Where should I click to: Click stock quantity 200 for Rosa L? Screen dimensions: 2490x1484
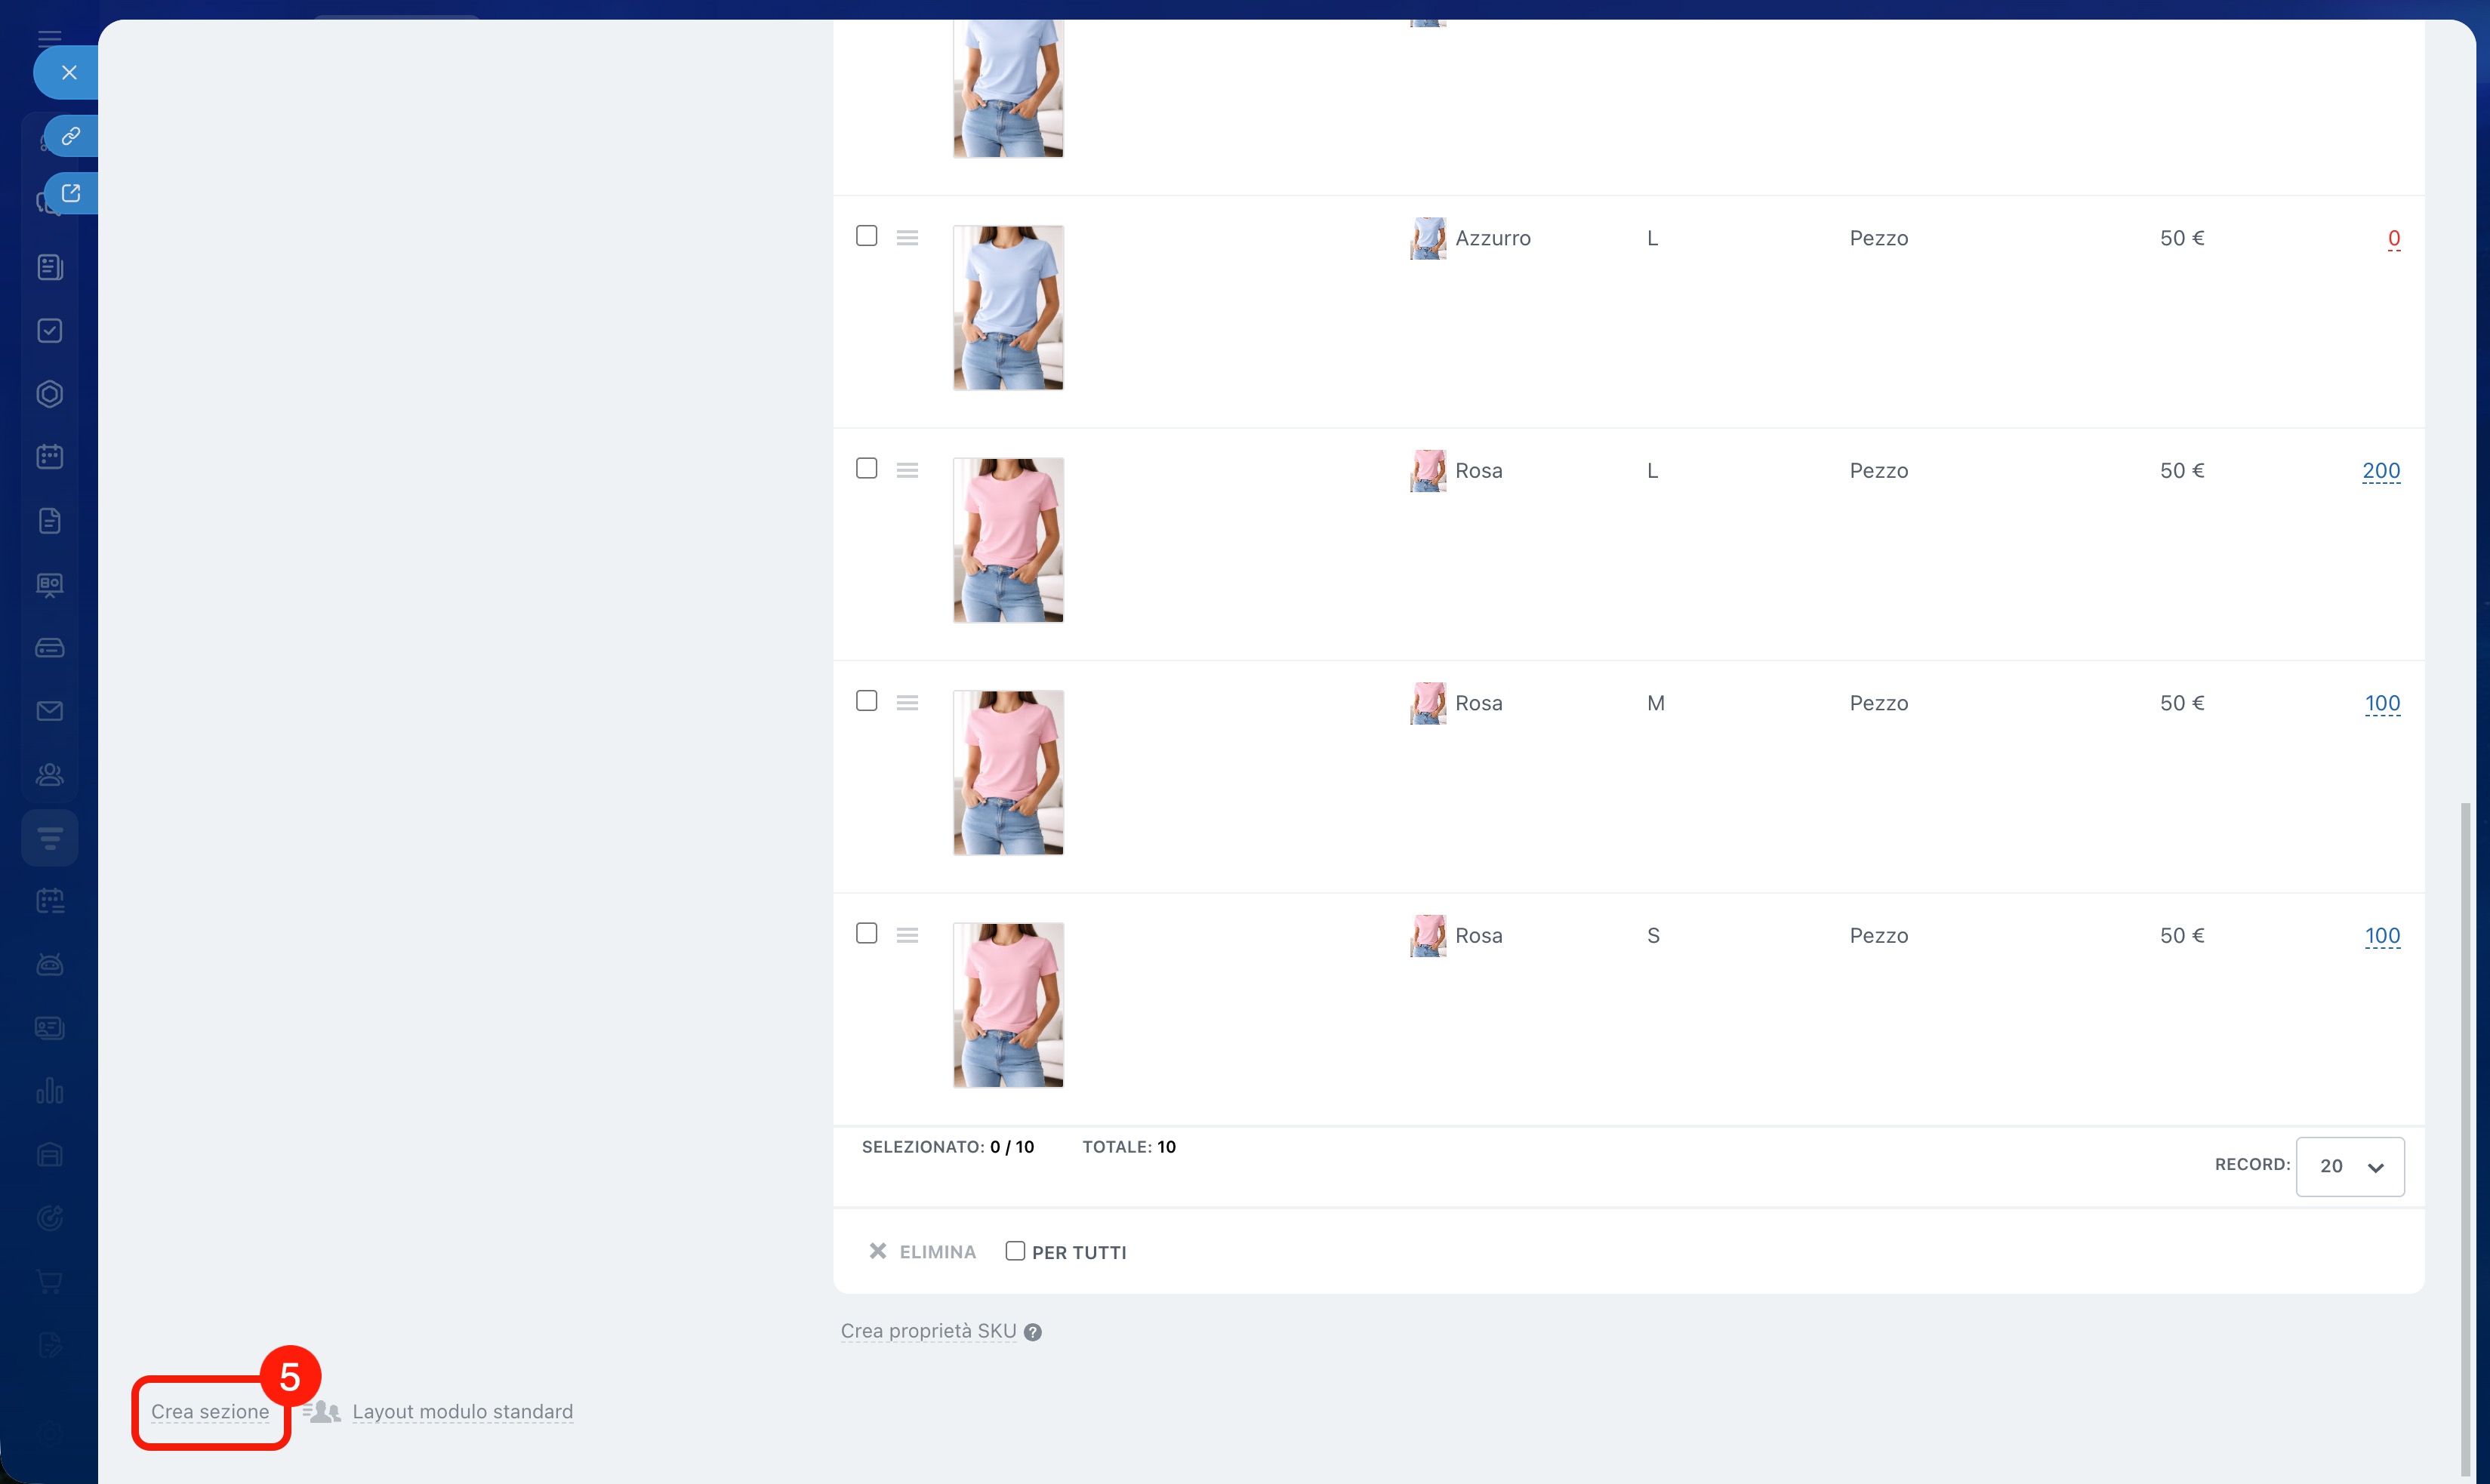coord(2380,471)
